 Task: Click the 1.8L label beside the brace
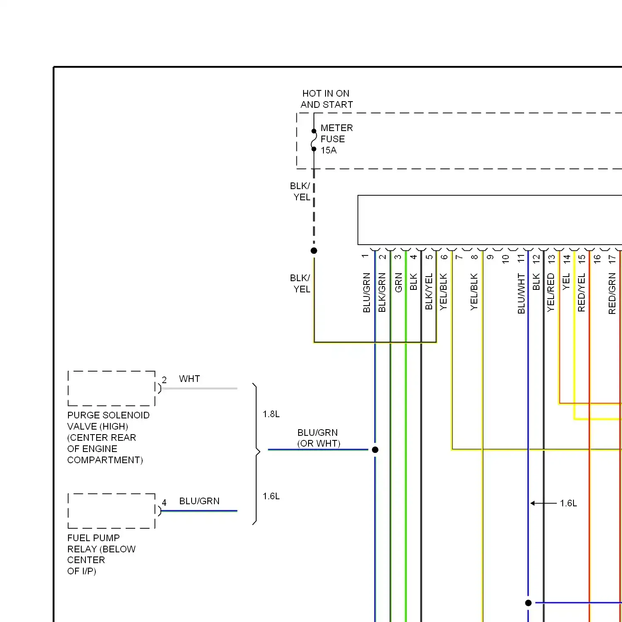[x=271, y=414]
